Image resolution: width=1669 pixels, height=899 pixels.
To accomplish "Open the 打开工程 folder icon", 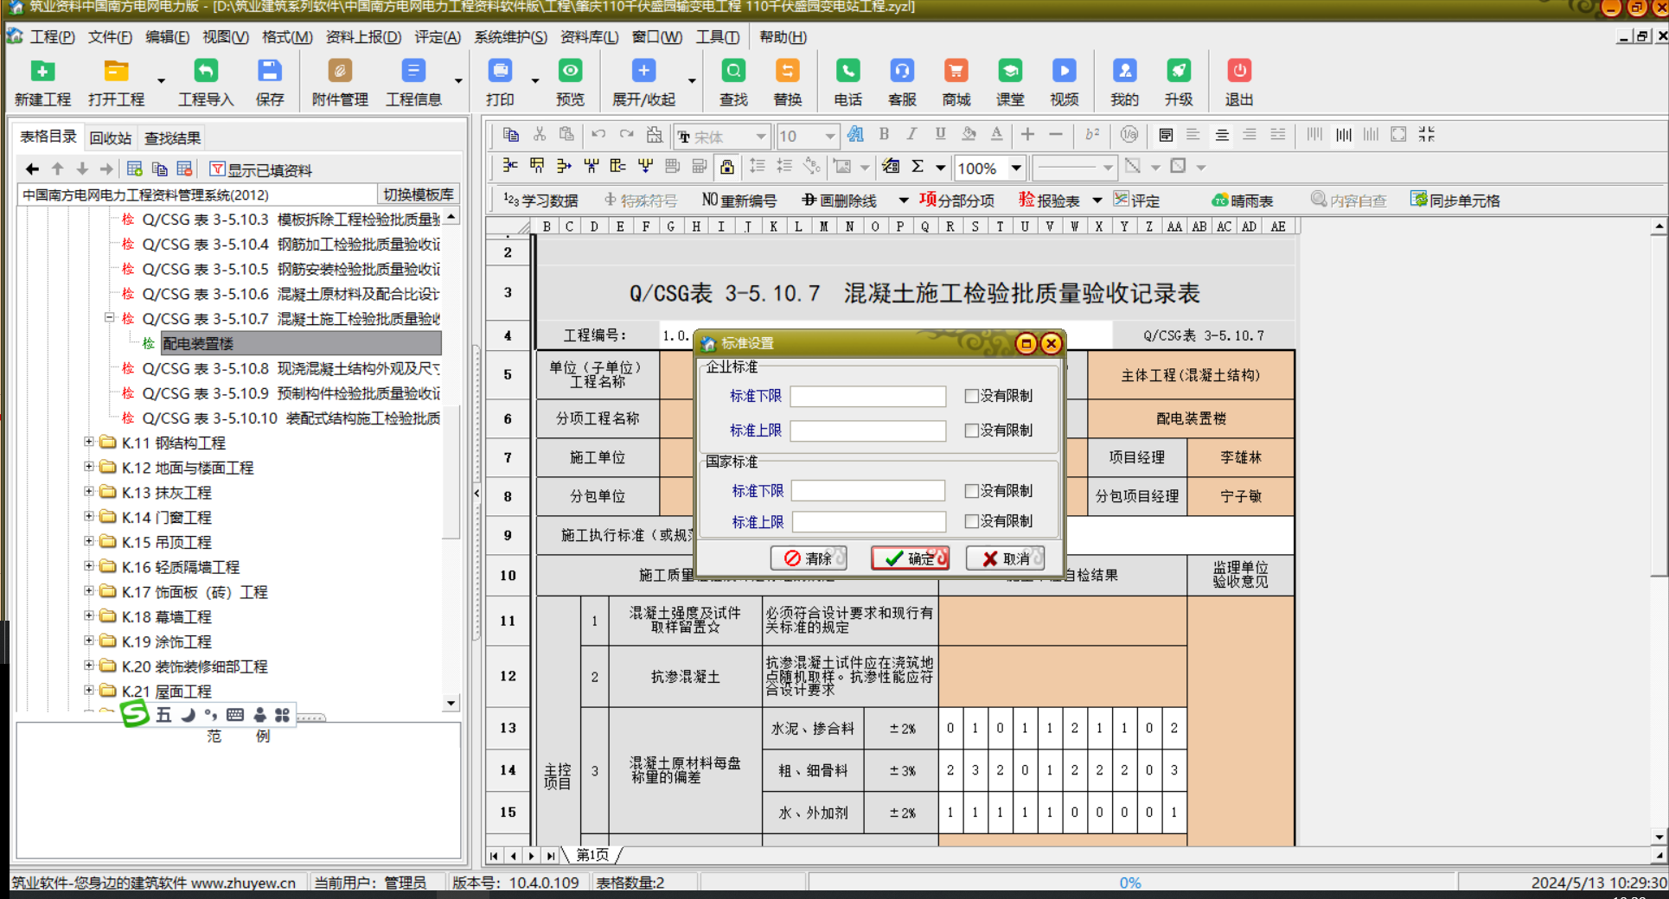I will click(x=116, y=72).
